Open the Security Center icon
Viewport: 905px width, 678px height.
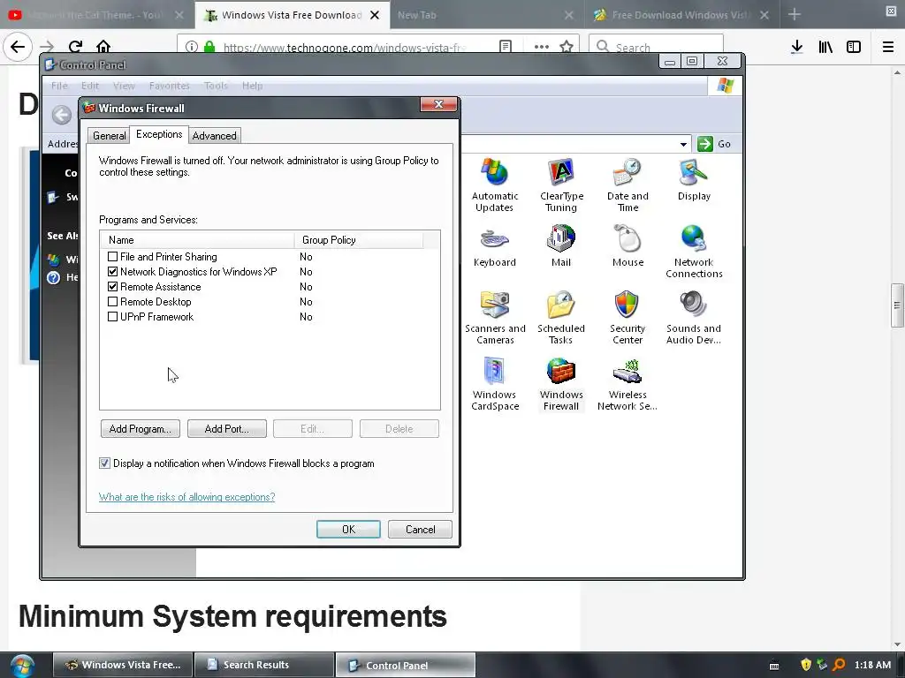coord(627,318)
